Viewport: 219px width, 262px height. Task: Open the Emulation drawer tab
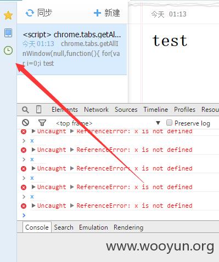(93, 227)
